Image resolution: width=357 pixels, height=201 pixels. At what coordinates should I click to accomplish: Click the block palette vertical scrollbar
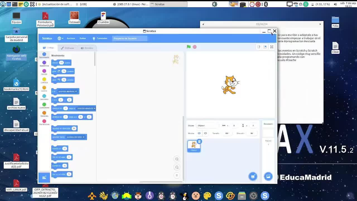tap(95, 59)
